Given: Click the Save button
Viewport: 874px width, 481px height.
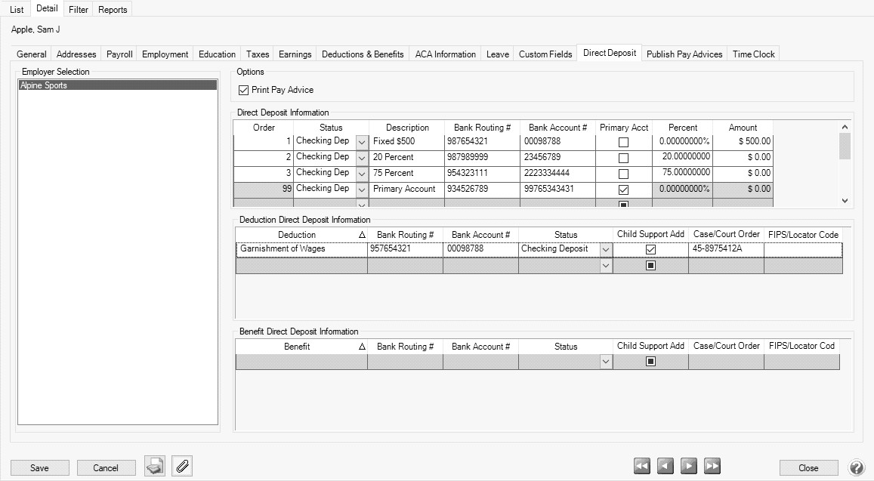Looking at the screenshot, I should tap(39, 467).
